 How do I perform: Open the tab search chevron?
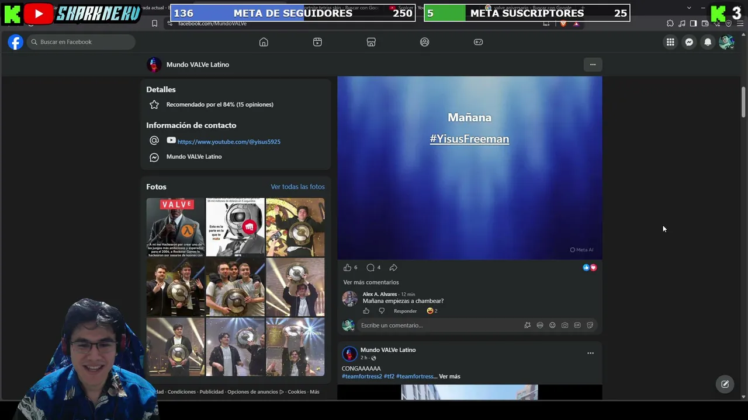(x=689, y=8)
